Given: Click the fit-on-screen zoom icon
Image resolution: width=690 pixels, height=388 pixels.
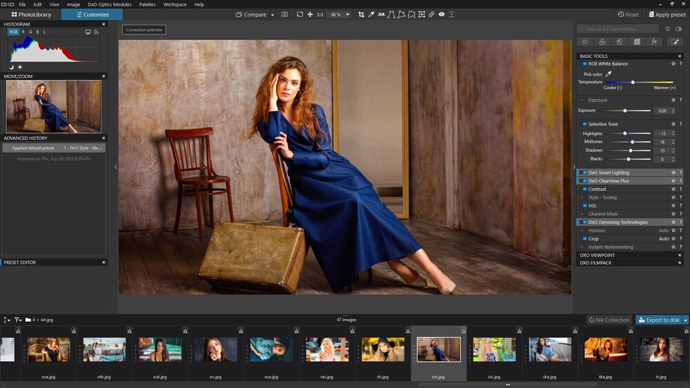Looking at the screenshot, I should (299, 14).
